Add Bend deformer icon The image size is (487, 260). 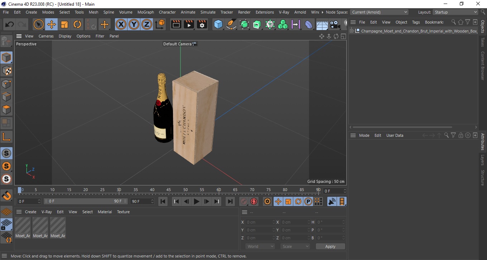point(309,25)
